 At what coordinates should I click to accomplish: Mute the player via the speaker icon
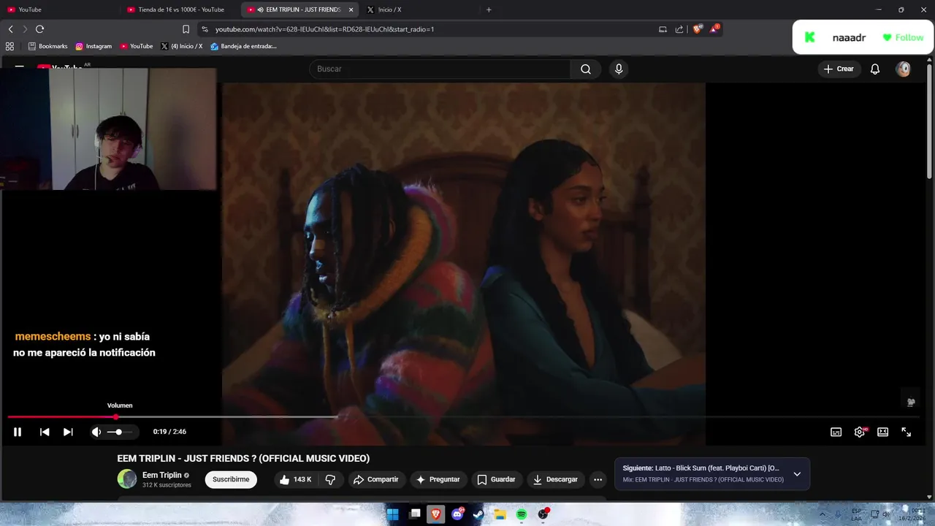pyautogui.click(x=96, y=432)
